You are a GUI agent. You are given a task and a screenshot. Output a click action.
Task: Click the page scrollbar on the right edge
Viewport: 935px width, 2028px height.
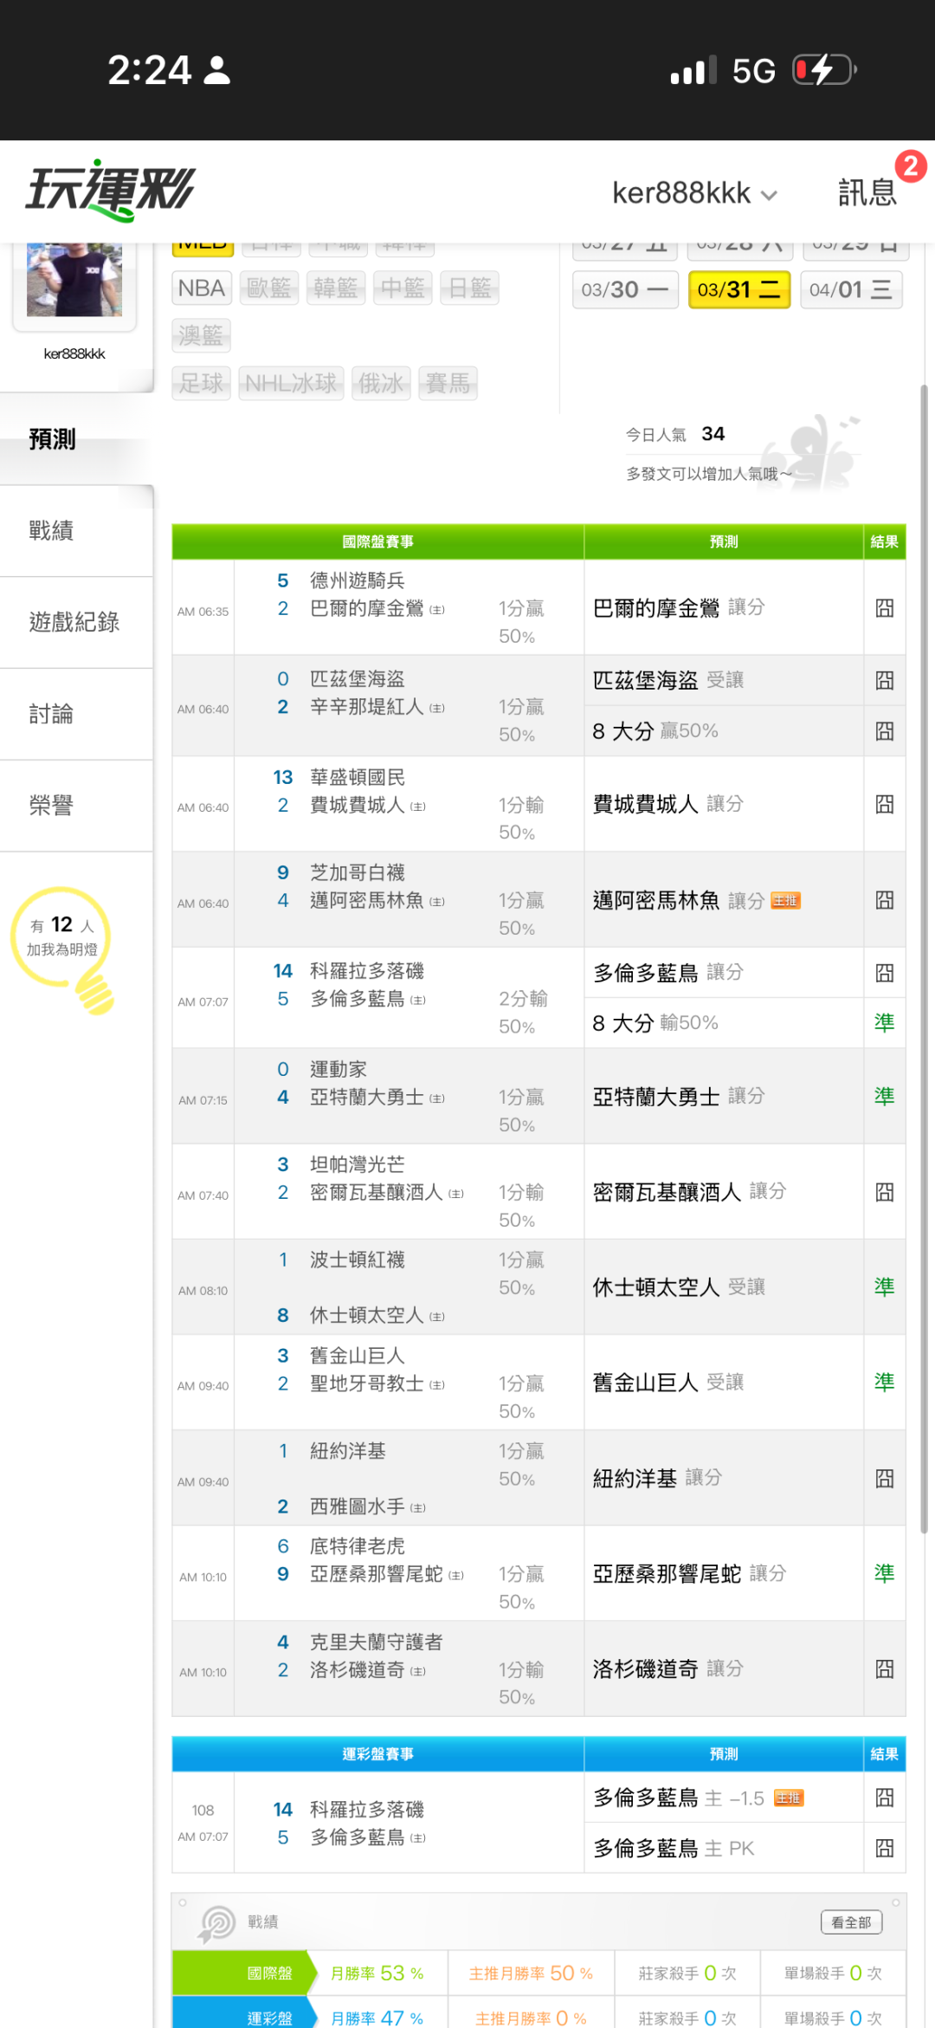tap(924, 953)
